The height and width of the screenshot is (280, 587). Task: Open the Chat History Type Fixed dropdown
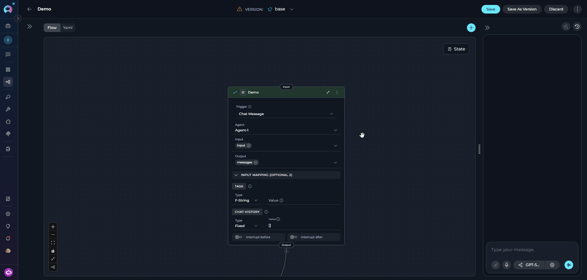point(246,226)
